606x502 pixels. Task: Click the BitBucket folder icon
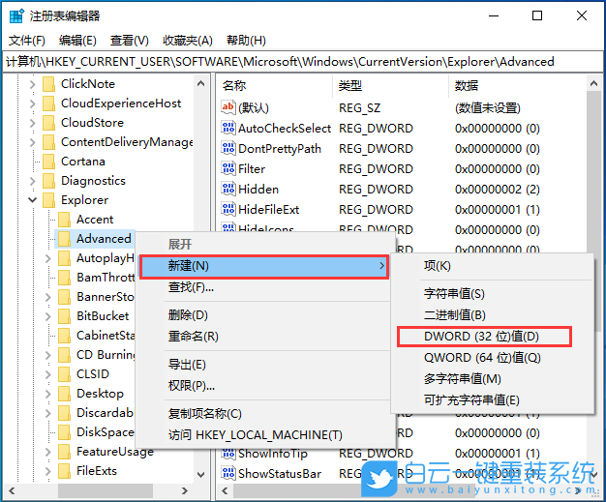click(64, 316)
